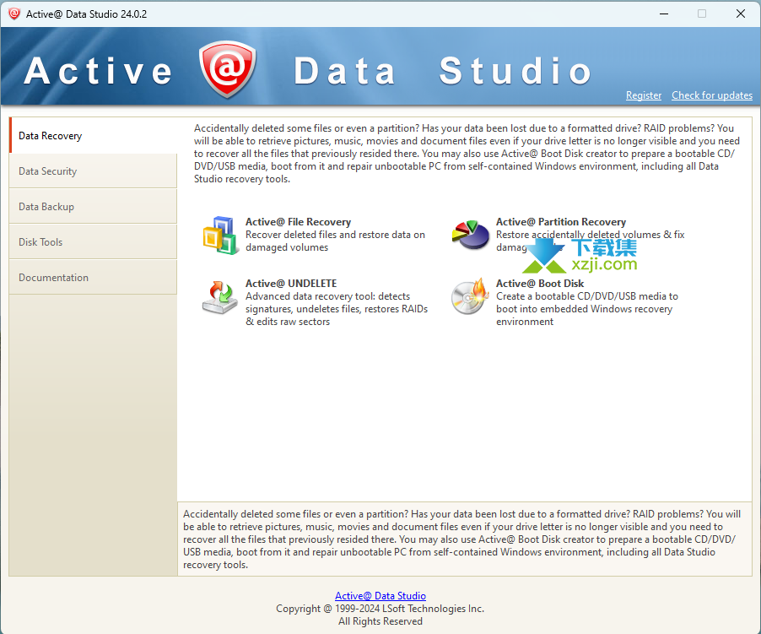Close the Active@ Data Studio window
761x634 pixels.
[x=741, y=14]
